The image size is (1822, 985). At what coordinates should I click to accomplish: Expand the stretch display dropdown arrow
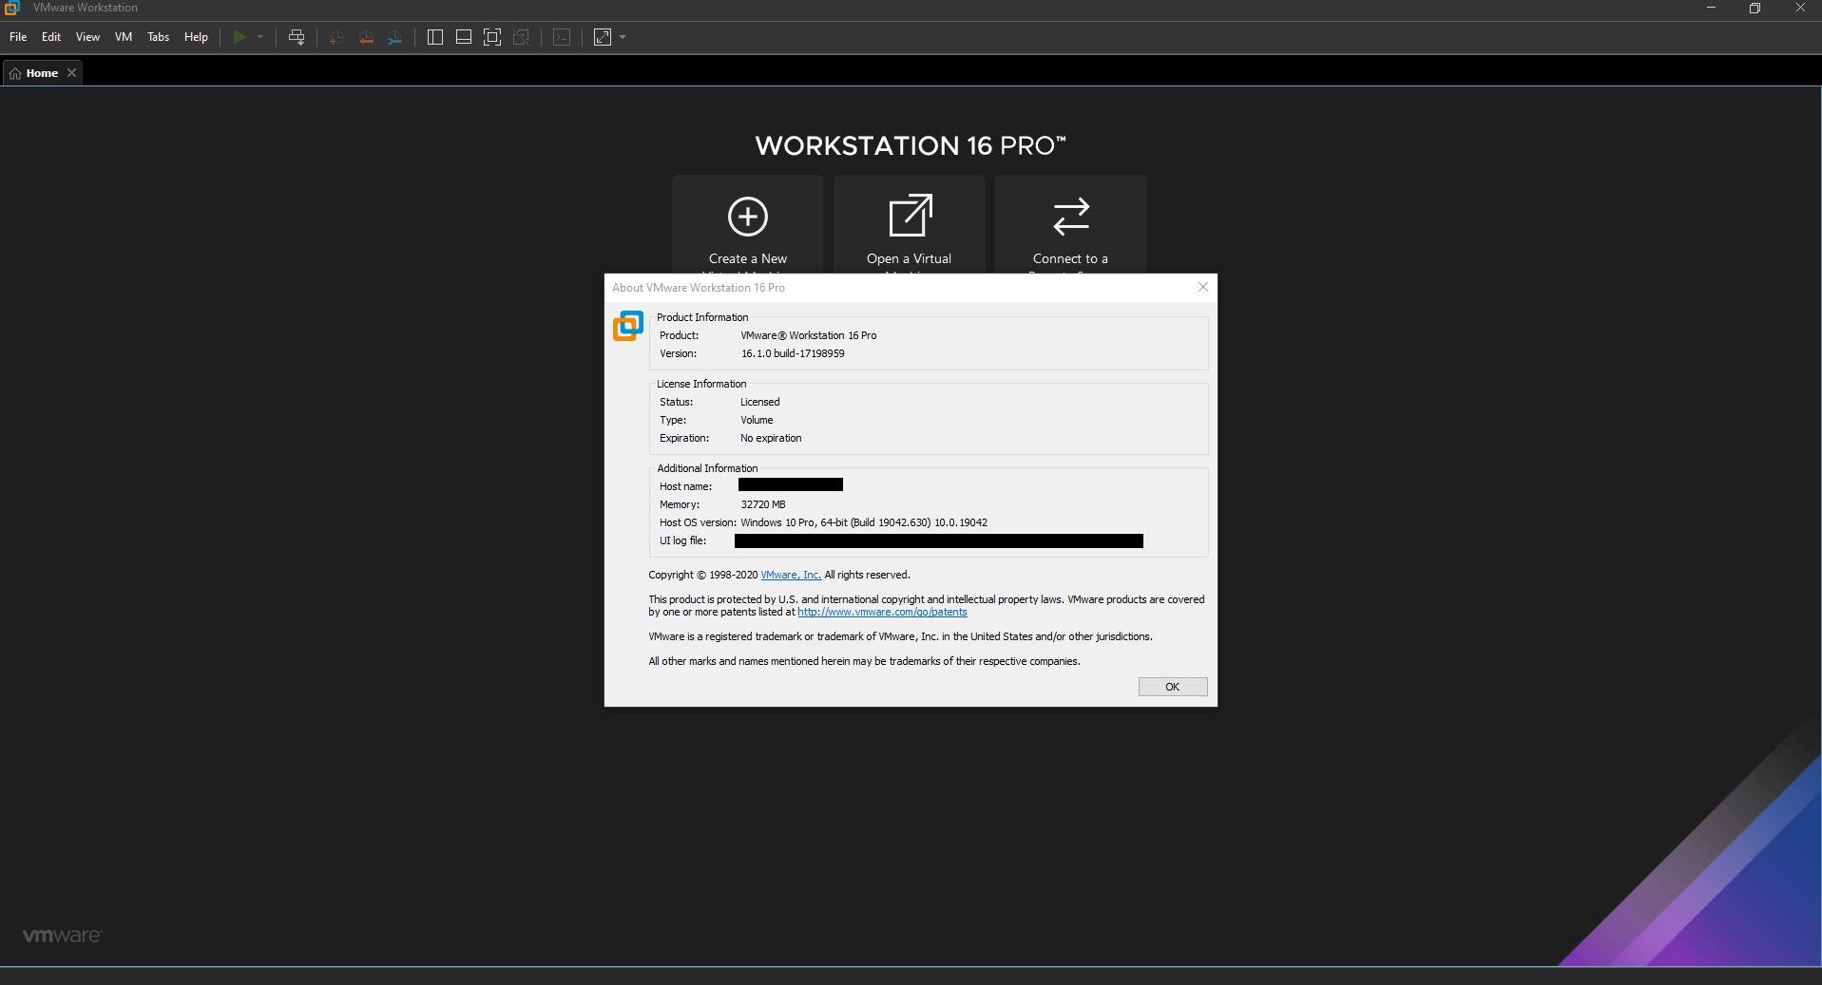(623, 37)
